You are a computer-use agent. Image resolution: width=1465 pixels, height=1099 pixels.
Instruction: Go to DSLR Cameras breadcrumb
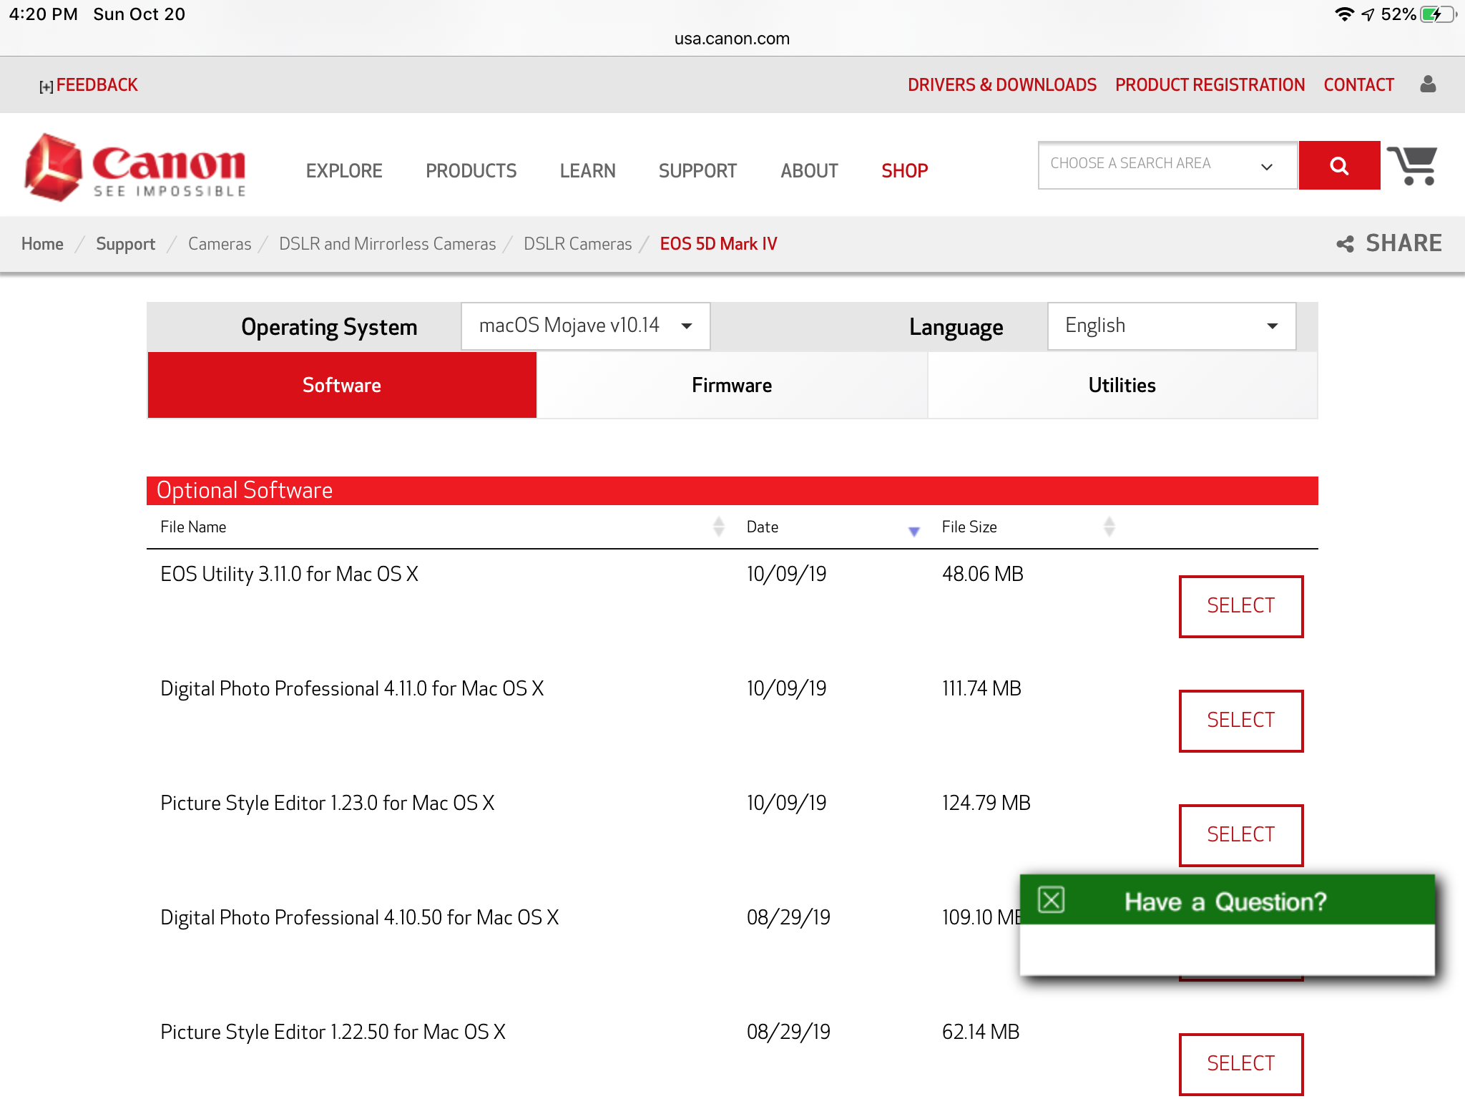577,244
